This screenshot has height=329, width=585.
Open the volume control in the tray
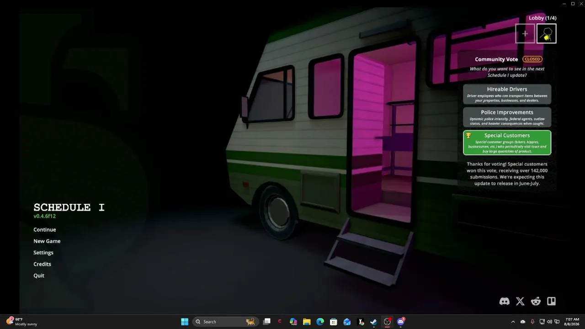[x=549, y=322]
